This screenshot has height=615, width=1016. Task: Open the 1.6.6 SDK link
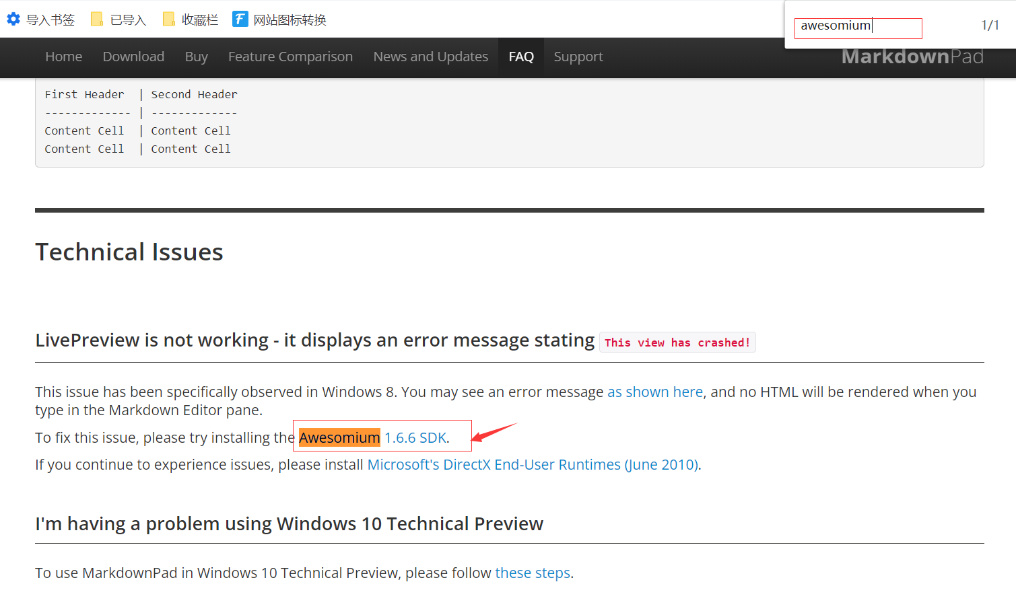click(415, 438)
